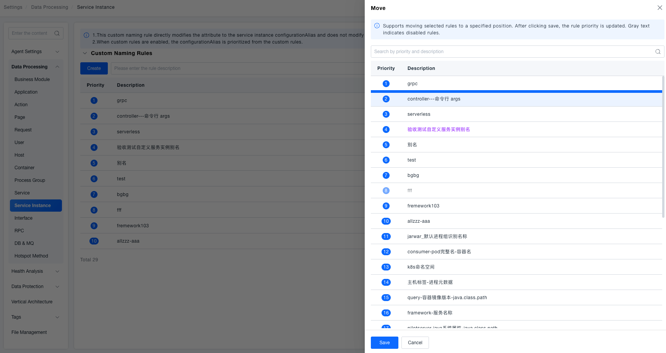Click the Description column header in Move panel
This screenshot has height=353, width=666.
coord(421,68)
